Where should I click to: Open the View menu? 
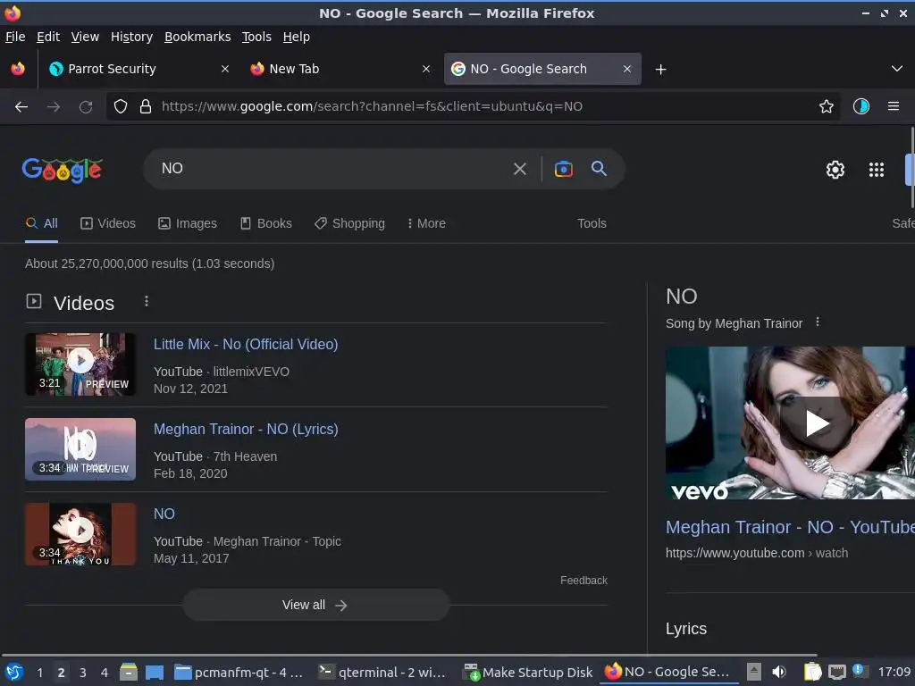pyautogui.click(x=85, y=37)
